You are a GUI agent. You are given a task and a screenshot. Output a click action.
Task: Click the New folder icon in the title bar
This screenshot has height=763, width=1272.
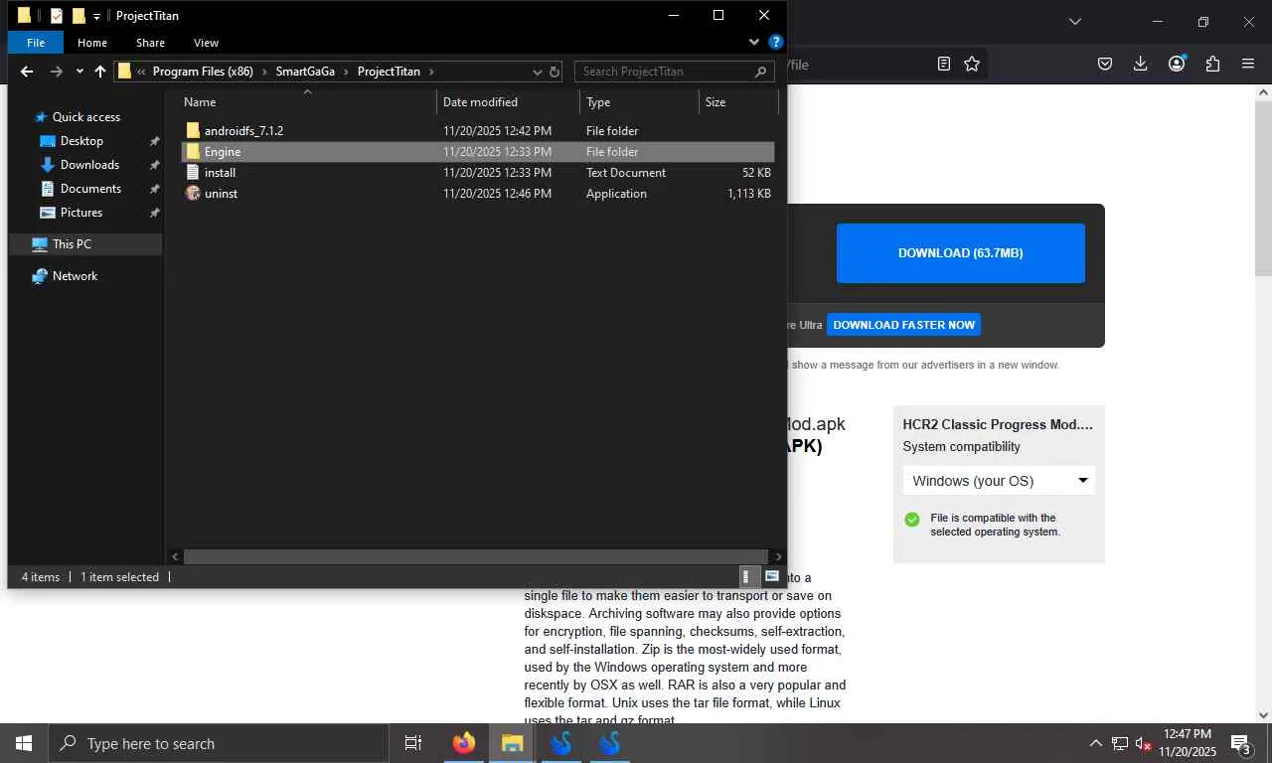coord(79,16)
